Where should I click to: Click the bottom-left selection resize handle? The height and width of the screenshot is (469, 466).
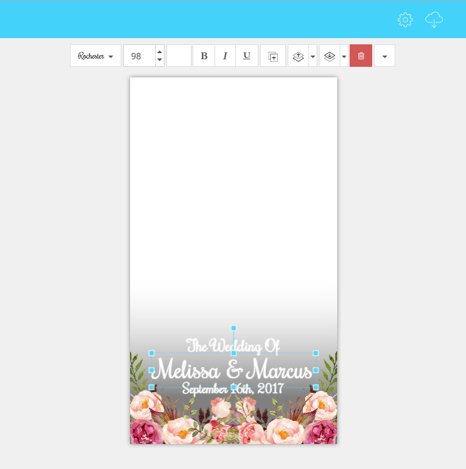pos(151,387)
